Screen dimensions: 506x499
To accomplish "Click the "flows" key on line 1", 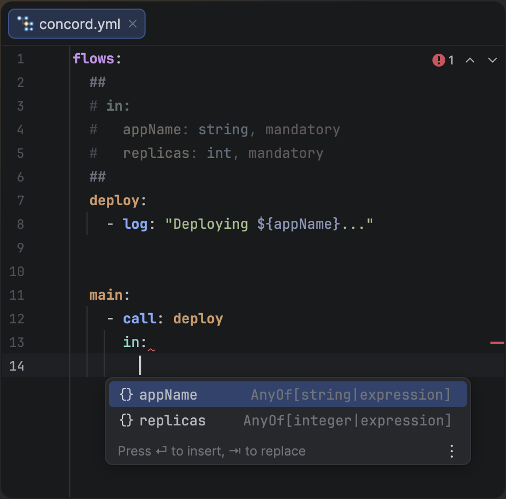I will (x=93, y=59).
